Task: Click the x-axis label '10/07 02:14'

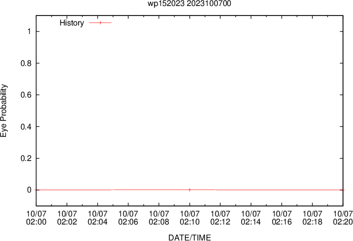Action: point(251,217)
